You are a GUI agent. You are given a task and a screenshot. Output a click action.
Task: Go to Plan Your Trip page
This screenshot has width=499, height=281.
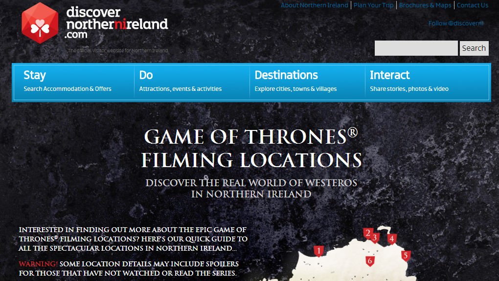pos(374,5)
